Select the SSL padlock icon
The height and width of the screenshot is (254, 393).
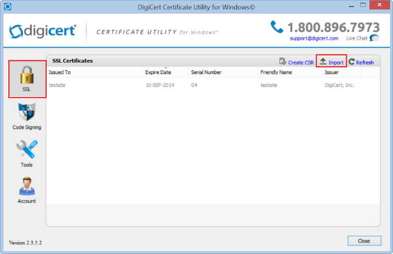(x=27, y=75)
